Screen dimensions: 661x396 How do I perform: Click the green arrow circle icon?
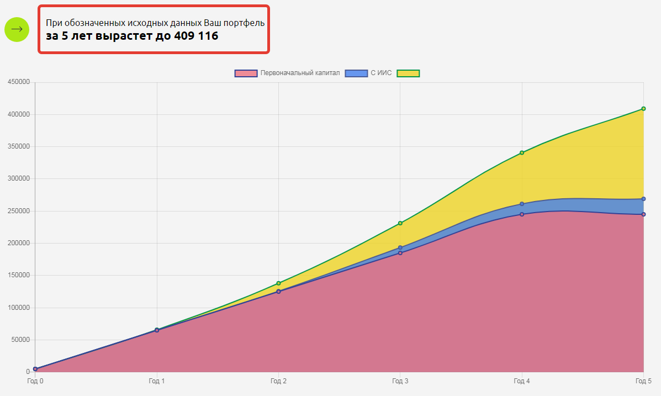[17, 29]
